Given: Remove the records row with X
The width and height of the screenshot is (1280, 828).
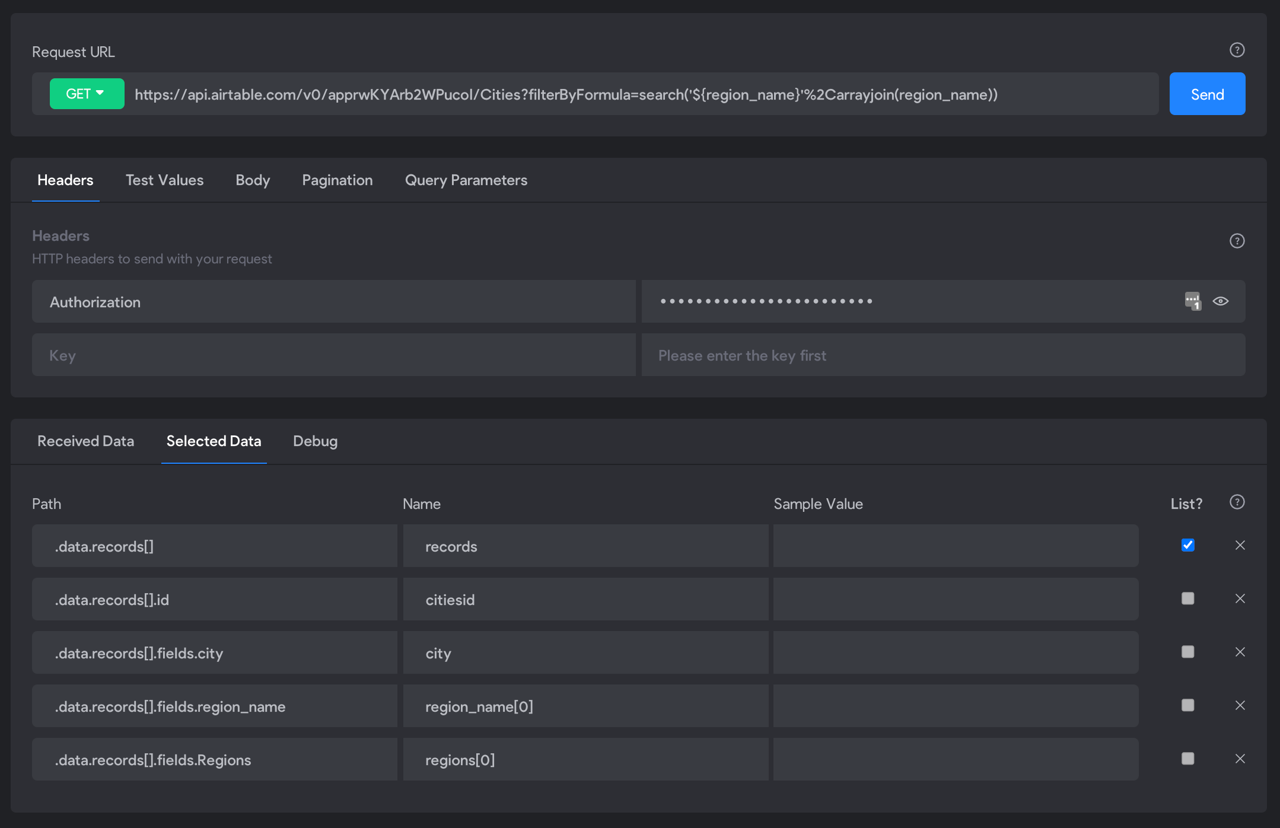Looking at the screenshot, I should point(1240,545).
